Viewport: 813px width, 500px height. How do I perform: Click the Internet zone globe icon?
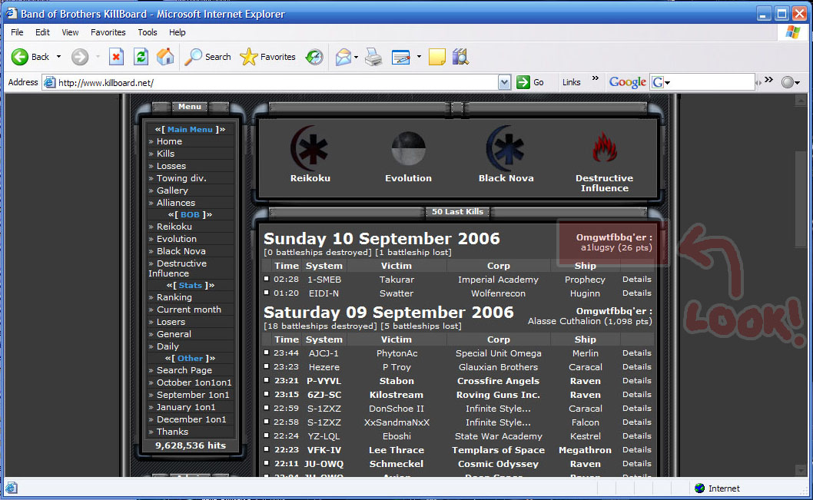coord(699,488)
